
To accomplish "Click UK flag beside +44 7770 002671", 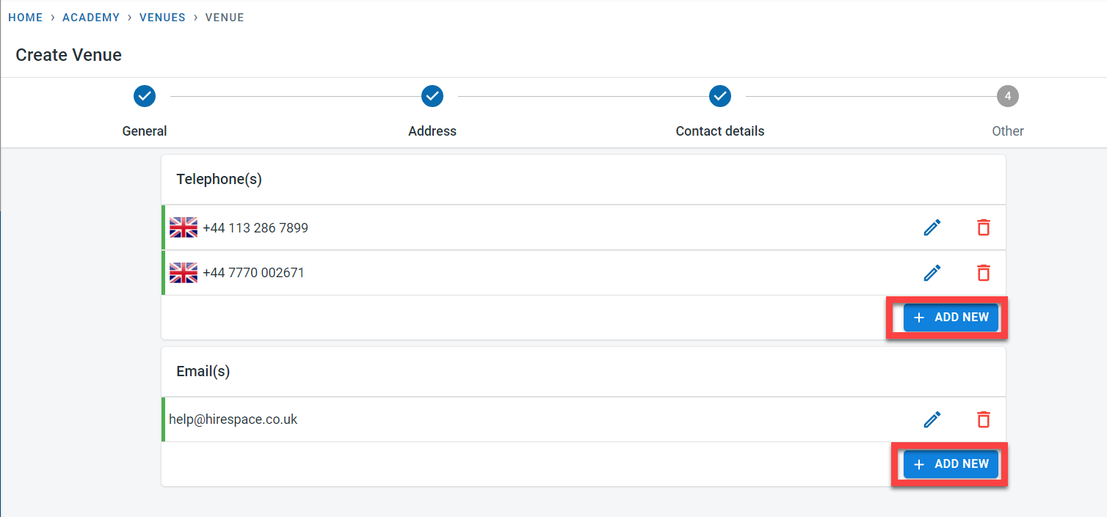I will (x=184, y=273).
